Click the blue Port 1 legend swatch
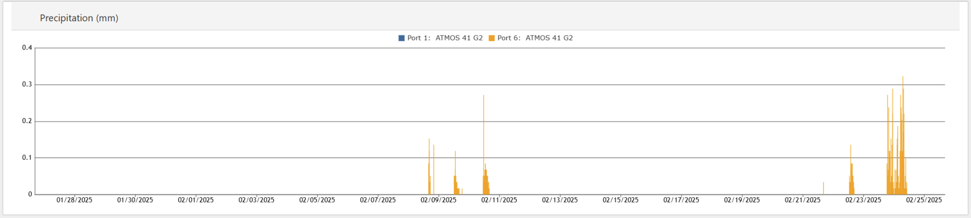 click(402, 38)
